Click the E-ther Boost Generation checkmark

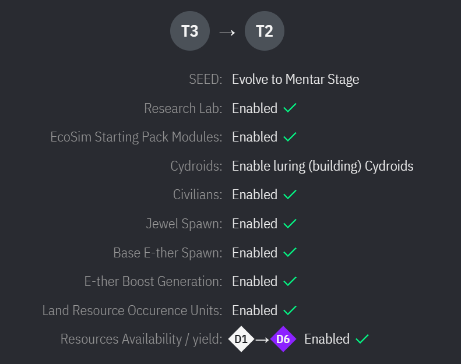(290, 281)
